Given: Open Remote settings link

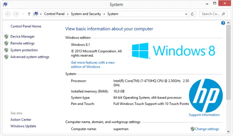Looking at the screenshot, I should click(x=23, y=43).
